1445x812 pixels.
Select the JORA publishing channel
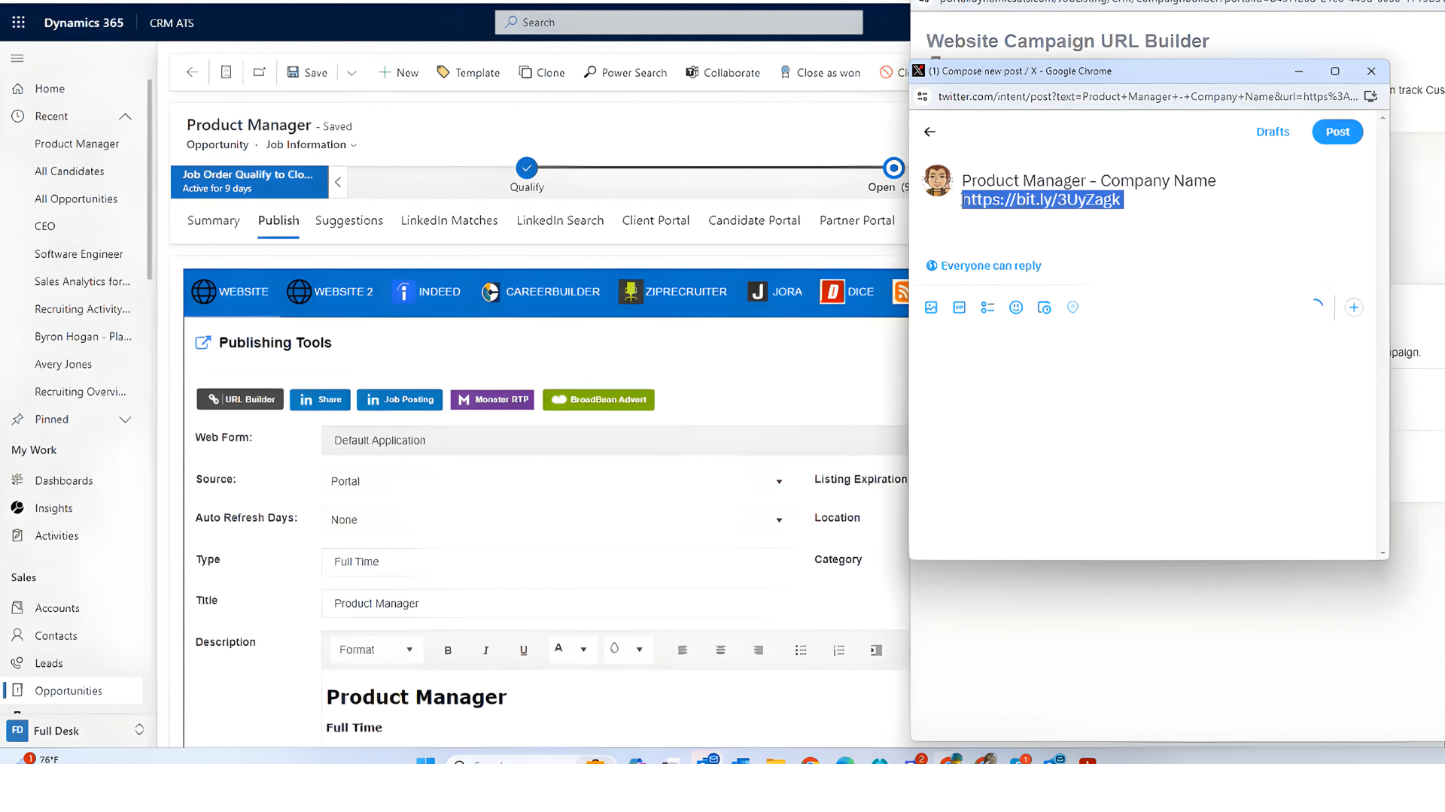pos(775,292)
